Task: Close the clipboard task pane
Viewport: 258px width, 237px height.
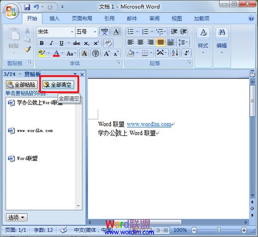Action: [82, 75]
